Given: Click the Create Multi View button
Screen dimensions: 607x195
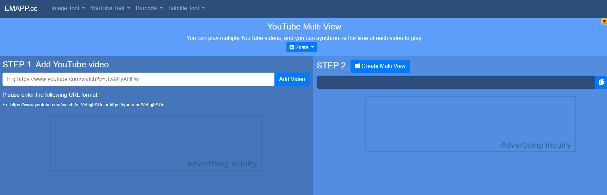Looking at the screenshot, I should click(x=380, y=66).
